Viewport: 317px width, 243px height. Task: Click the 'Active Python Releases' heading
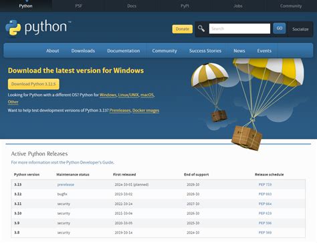(x=39, y=154)
